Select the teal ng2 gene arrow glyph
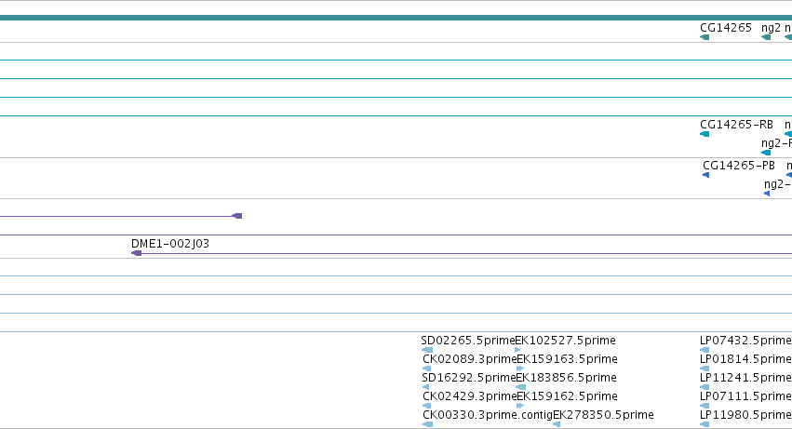 pyautogui.click(x=766, y=37)
